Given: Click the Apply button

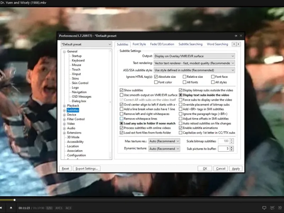Looking at the screenshot, I should coord(236,168).
